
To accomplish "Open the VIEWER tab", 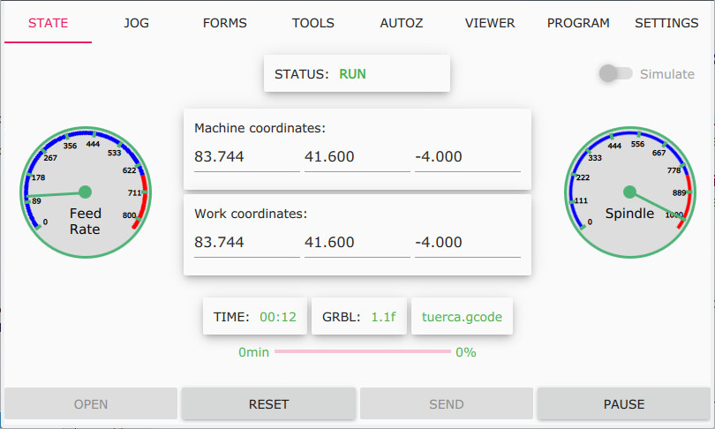I will coord(490,23).
